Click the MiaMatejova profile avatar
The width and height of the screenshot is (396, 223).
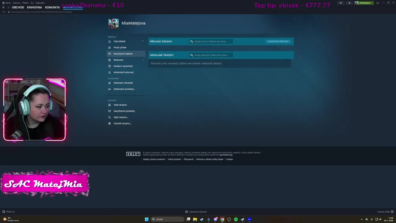113,24
